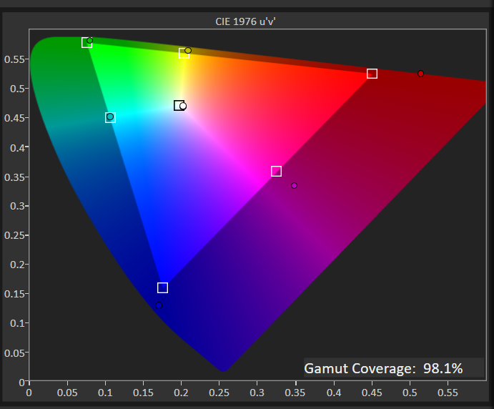
Task: Select the white point measured circle
Action: click(183, 106)
